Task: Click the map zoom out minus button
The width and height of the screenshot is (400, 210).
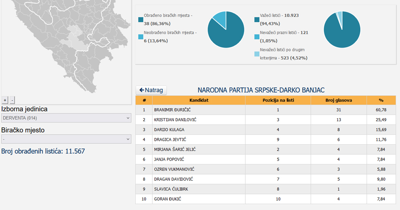Action: pyautogui.click(x=12, y=100)
